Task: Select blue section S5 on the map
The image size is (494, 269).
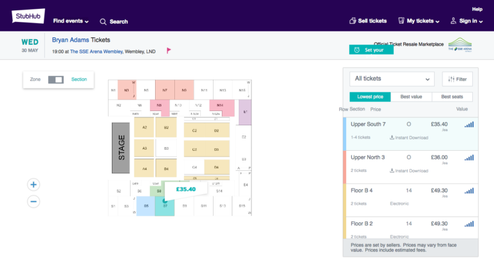Action: 146,205
